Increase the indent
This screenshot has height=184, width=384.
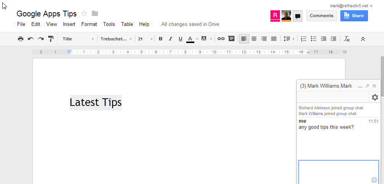(333, 39)
